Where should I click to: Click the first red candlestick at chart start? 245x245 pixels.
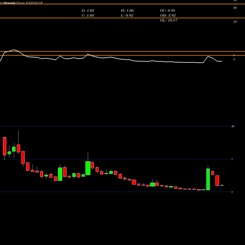pyautogui.click(x=4, y=146)
